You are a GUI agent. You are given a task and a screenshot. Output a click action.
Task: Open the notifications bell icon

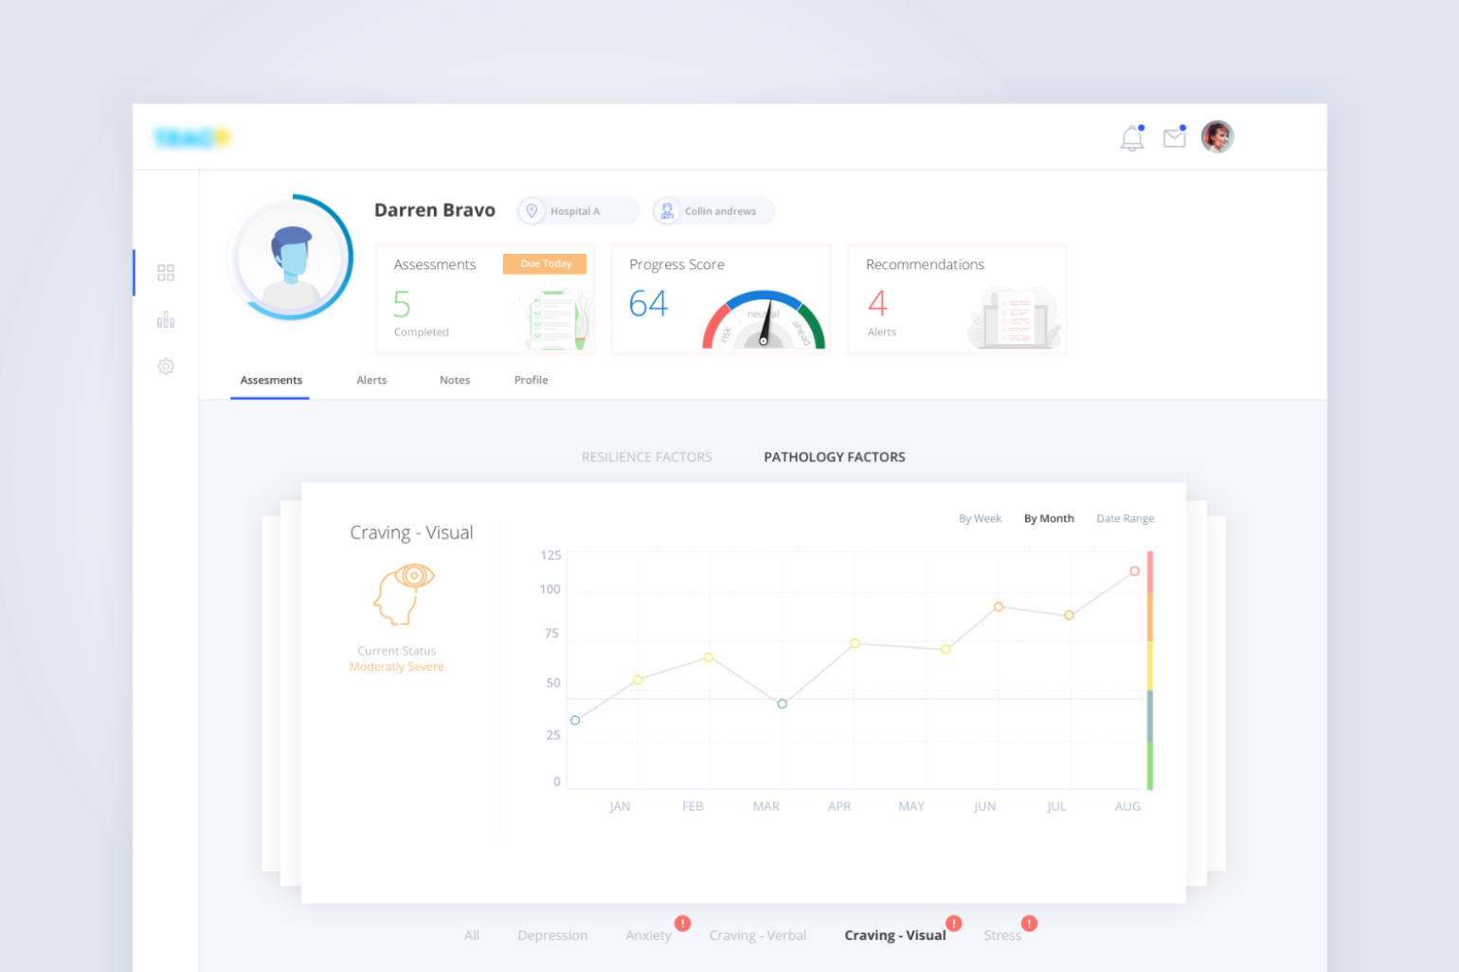pyautogui.click(x=1132, y=138)
